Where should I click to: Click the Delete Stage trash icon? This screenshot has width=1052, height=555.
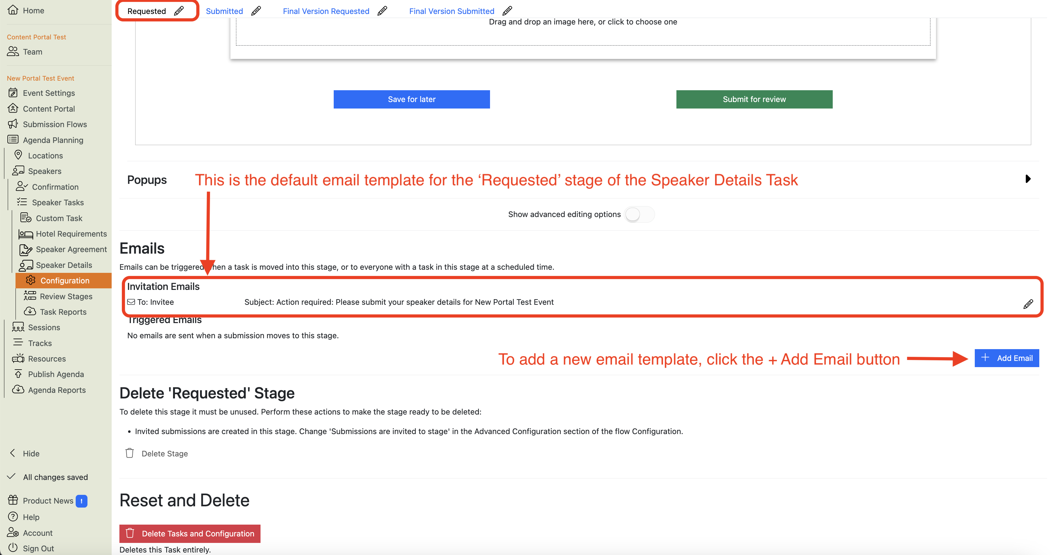129,453
